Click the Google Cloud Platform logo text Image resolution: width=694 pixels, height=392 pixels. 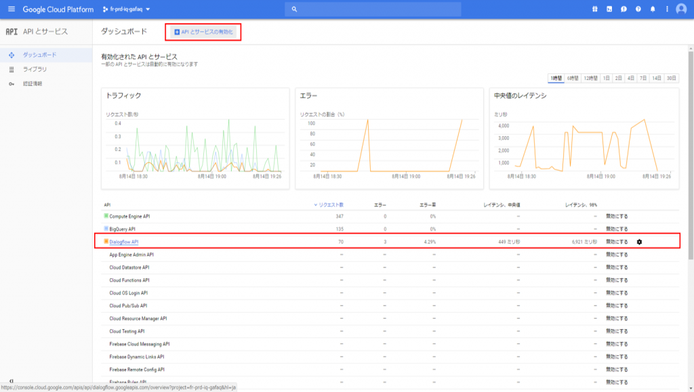(58, 9)
